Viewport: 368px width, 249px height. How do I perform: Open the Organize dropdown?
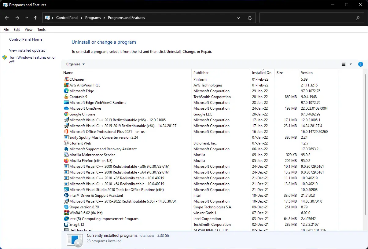tap(75, 64)
